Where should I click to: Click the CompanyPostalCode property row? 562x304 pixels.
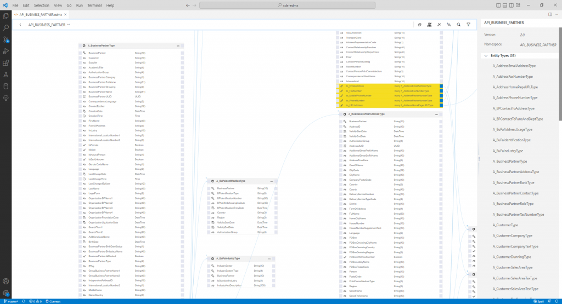point(391,180)
